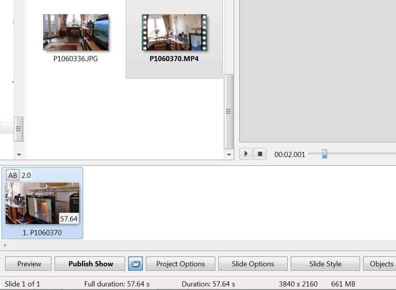Select the P1060336.JPG thumbnail
This screenshot has width=396, height=290.
click(x=76, y=32)
